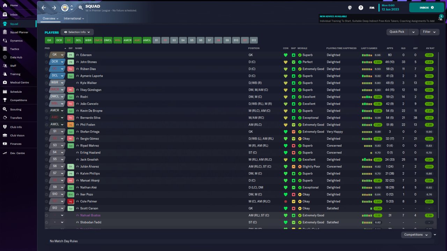Image resolution: width=447 pixels, height=251 pixels.
Task: Click the Quick Pick button
Action: click(397, 32)
